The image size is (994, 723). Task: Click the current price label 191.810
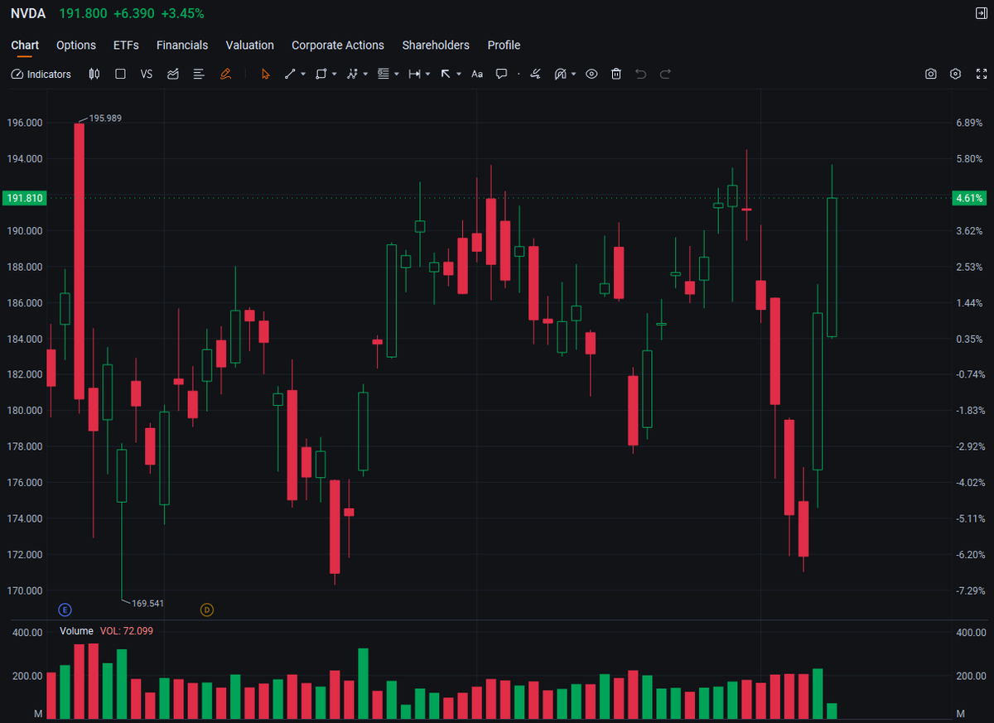pyautogui.click(x=24, y=198)
